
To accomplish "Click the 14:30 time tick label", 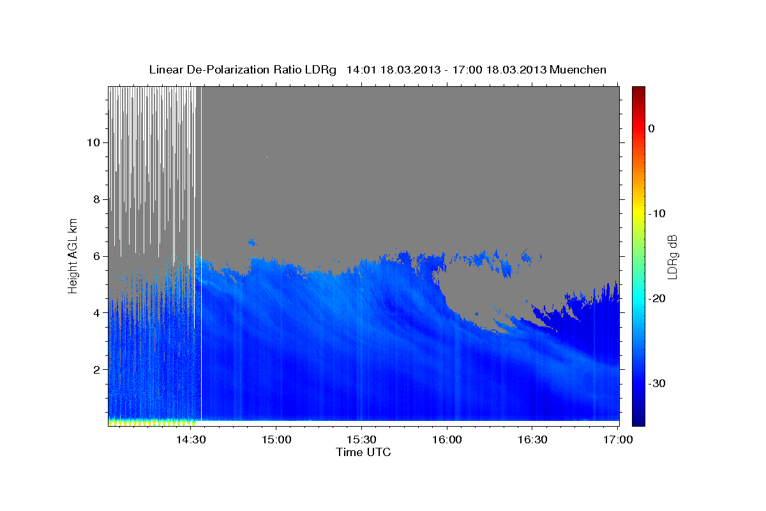I will [x=191, y=439].
